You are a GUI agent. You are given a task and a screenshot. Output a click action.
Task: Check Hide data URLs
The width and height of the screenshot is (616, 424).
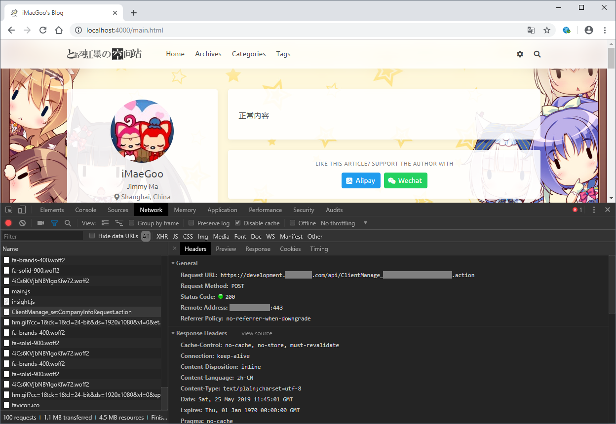click(x=92, y=236)
